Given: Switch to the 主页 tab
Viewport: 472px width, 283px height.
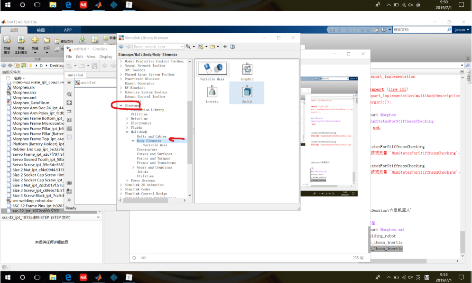Looking at the screenshot, I should (x=14, y=30).
